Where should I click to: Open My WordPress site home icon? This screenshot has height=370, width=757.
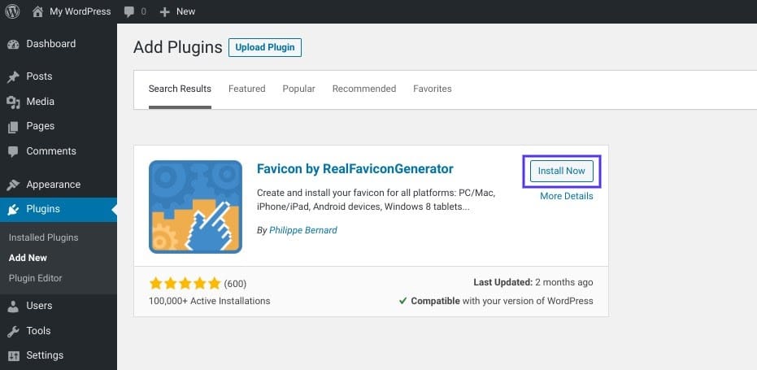click(x=38, y=11)
